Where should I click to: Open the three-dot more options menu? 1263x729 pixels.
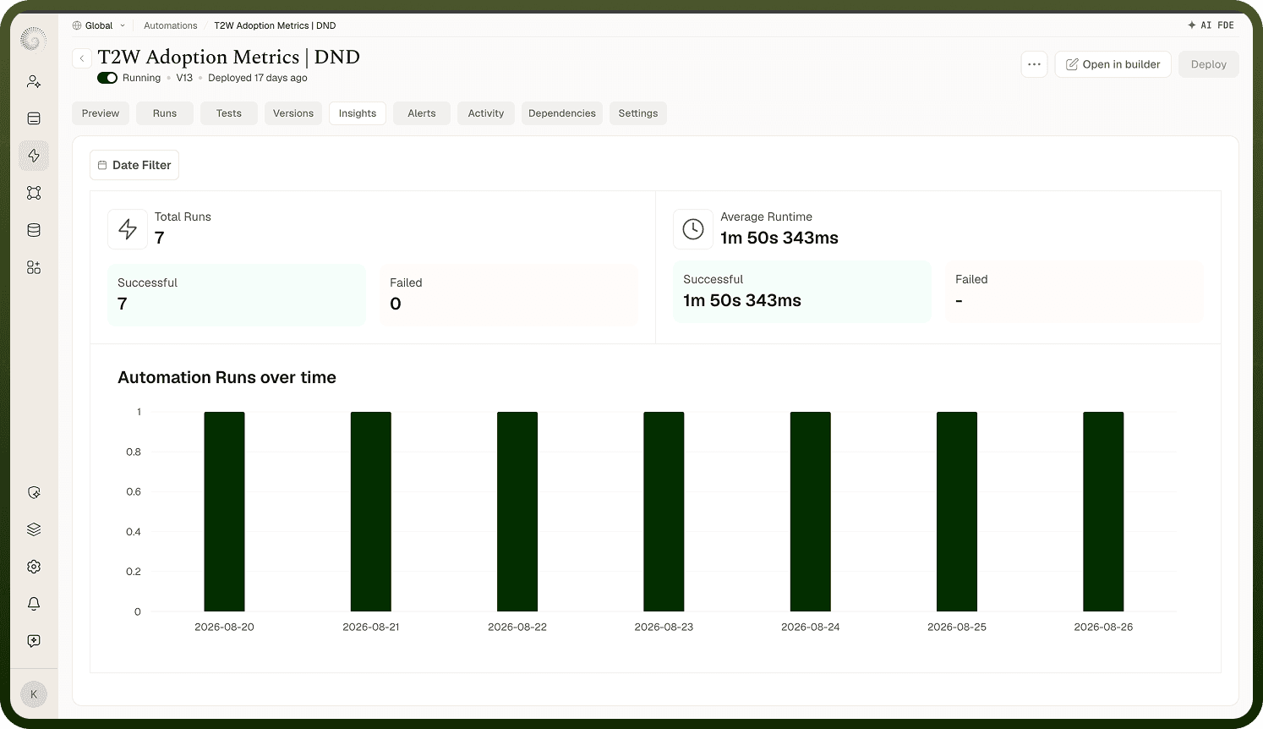1034,64
